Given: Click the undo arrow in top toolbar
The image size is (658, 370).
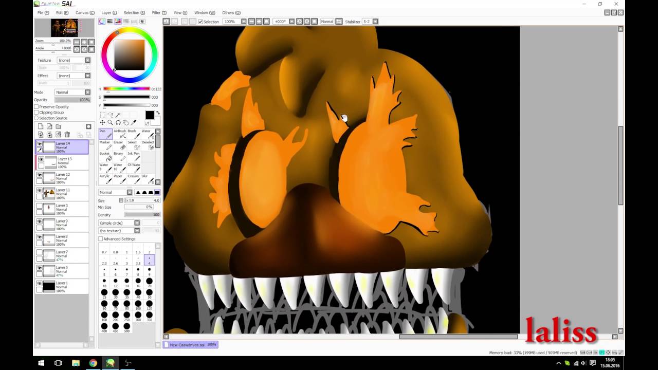Looking at the screenshot, I should pos(167,22).
